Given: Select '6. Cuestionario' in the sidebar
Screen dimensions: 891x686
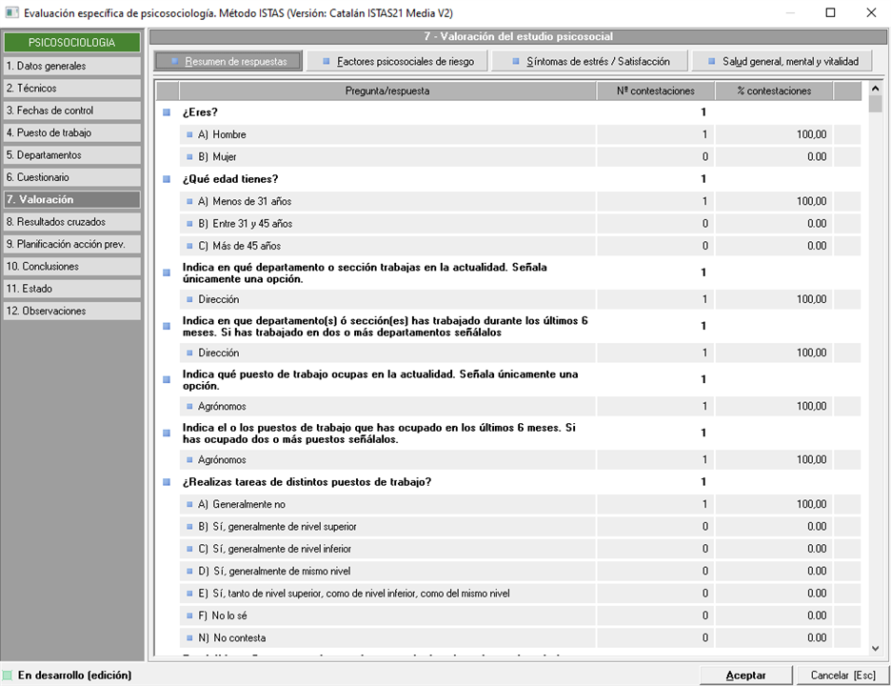Looking at the screenshot, I should coord(71,177).
